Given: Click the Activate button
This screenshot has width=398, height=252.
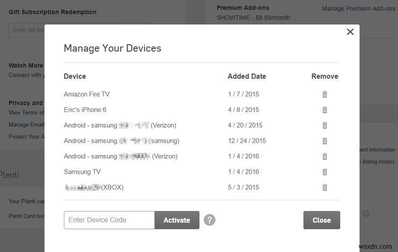Looking at the screenshot, I should pyautogui.click(x=177, y=220).
